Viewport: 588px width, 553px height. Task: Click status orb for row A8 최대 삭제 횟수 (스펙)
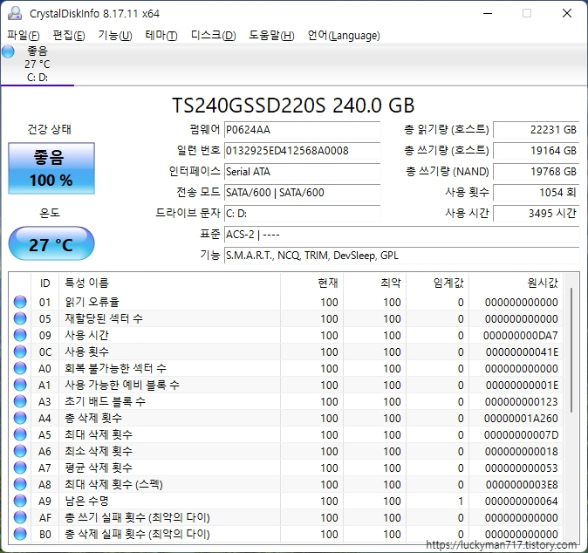[x=20, y=484]
